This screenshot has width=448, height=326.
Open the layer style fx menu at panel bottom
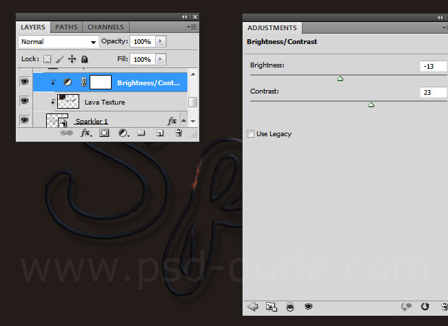point(86,133)
